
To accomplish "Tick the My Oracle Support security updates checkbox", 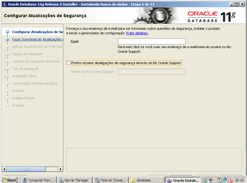I will pyautogui.click(x=68, y=63).
